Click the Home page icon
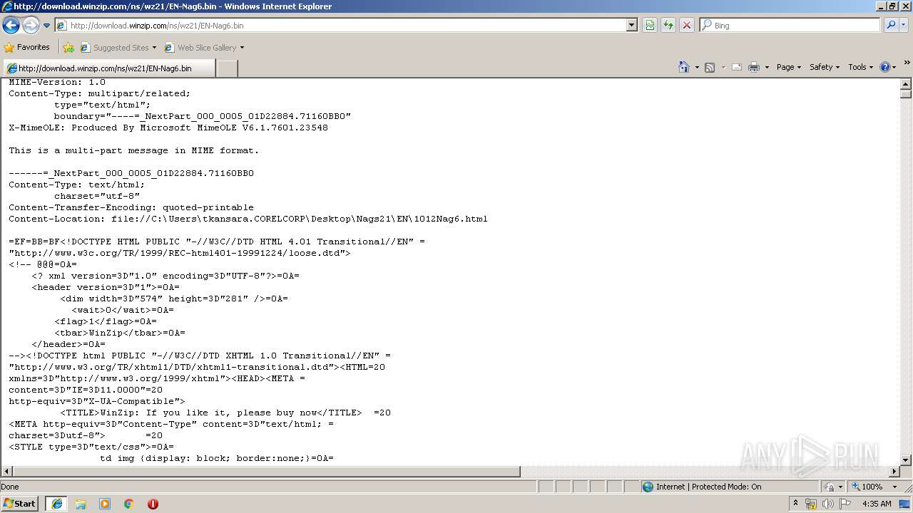The height and width of the screenshot is (513, 913). pos(683,67)
